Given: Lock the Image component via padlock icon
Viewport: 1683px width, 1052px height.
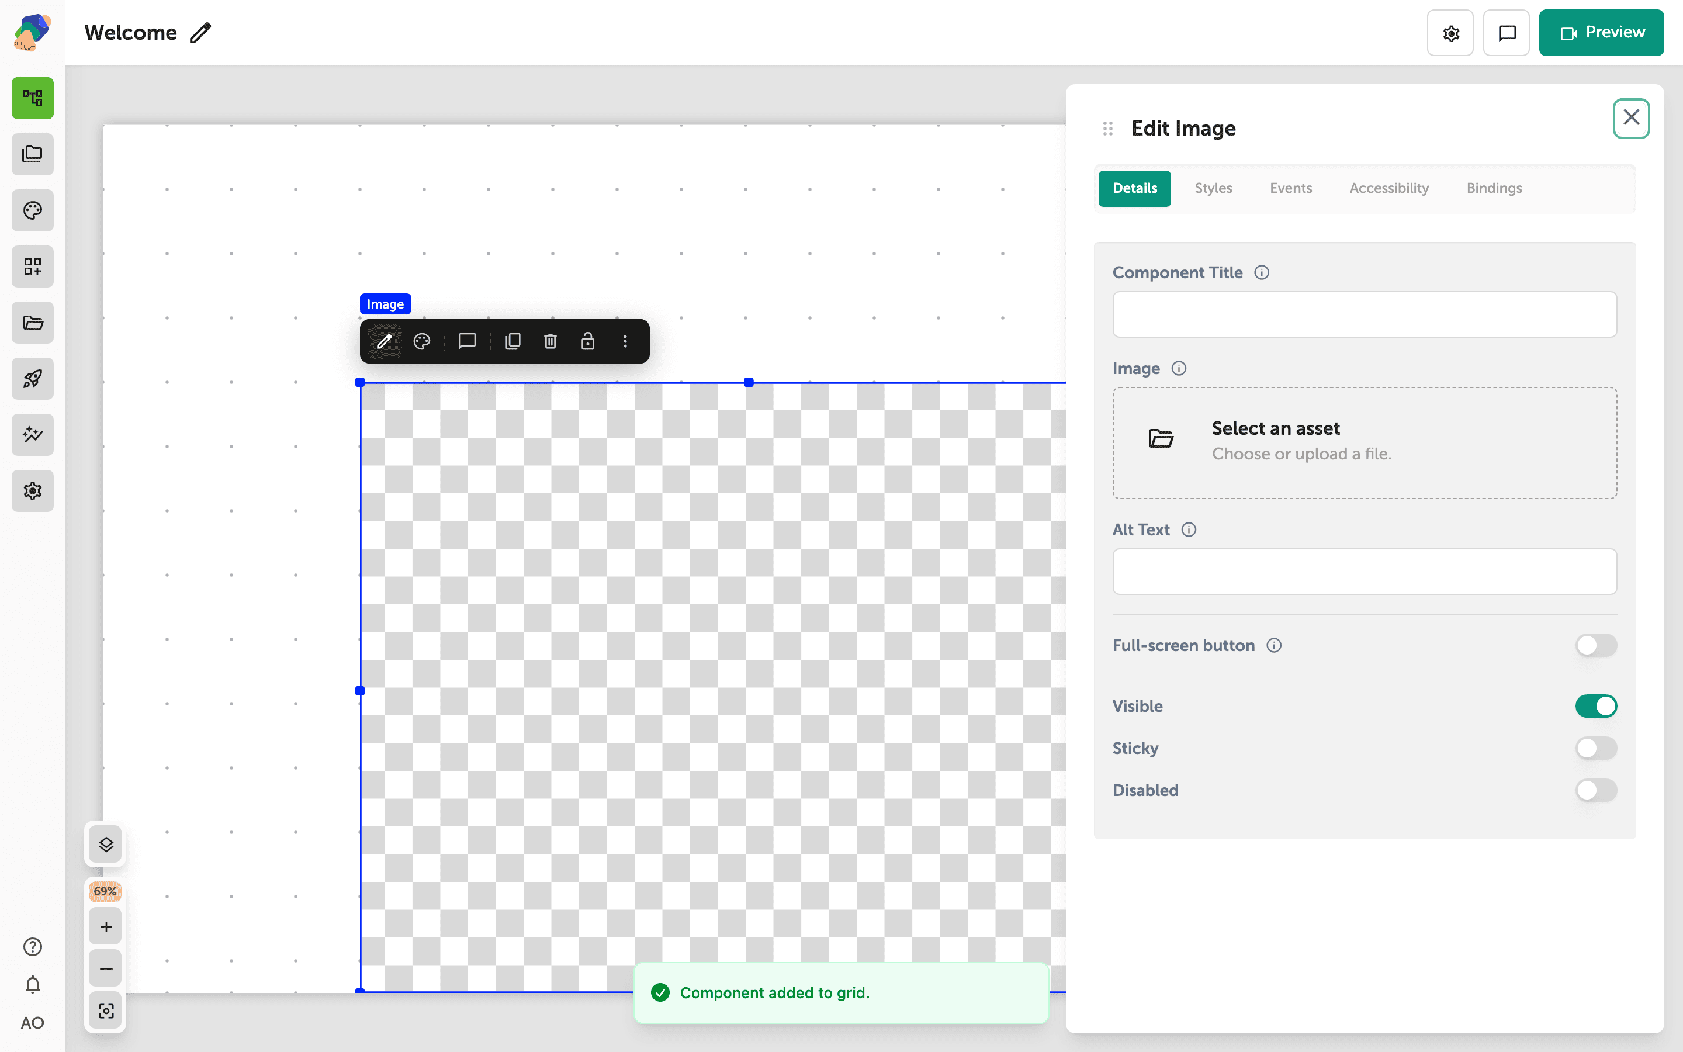Looking at the screenshot, I should click(x=588, y=341).
